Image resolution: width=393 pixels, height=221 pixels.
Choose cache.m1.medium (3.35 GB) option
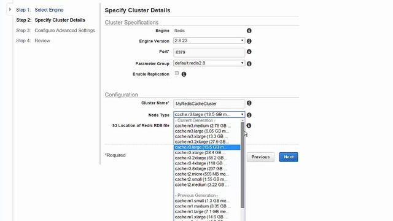point(207,206)
